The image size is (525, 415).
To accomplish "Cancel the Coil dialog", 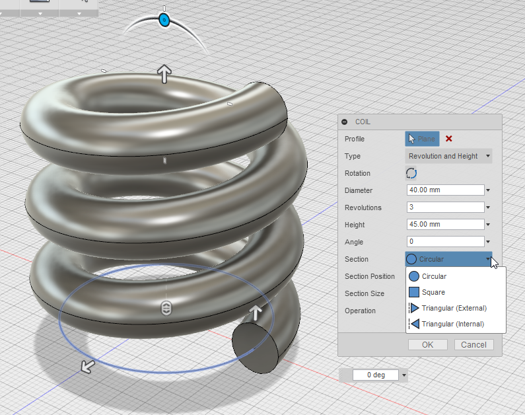I will pyautogui.click(x=473, y=345).
